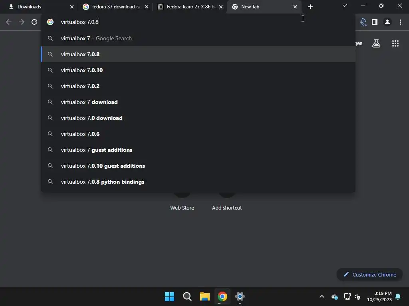The image size is (409, 306).
Task: Click the muted volume tray icon
Action: pyautogui.click(x=357, y=296)
